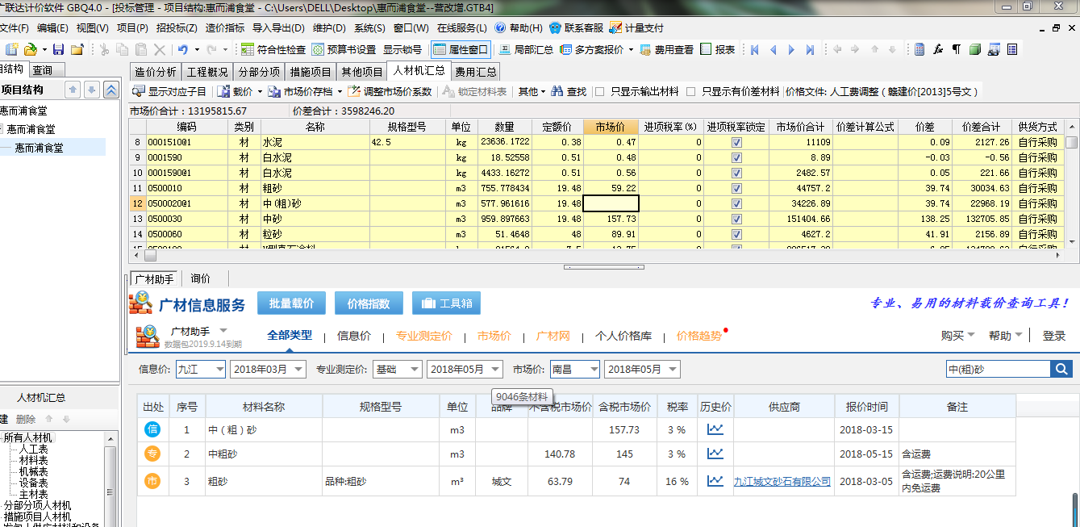The height and width of the screenshot is (527, 1080).
Task: Go to first record navigation arrow
Action: pyautogui.click(x=755, y=49)
